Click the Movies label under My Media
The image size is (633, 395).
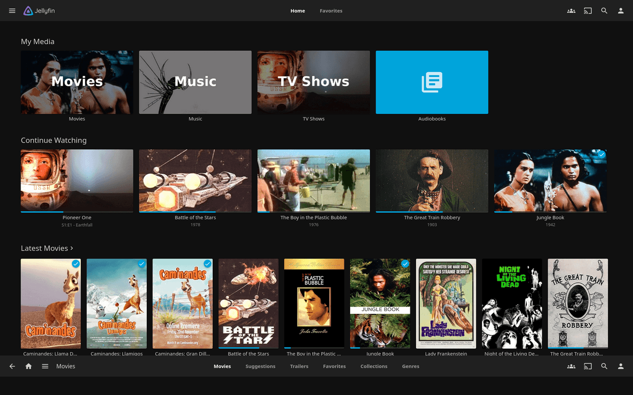(77, 119)
